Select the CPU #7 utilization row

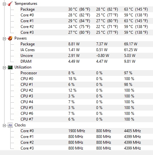click(86, 119)
